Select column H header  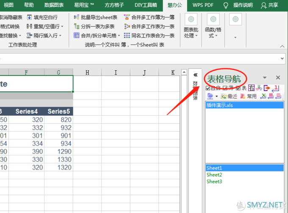tap(87, 72)
